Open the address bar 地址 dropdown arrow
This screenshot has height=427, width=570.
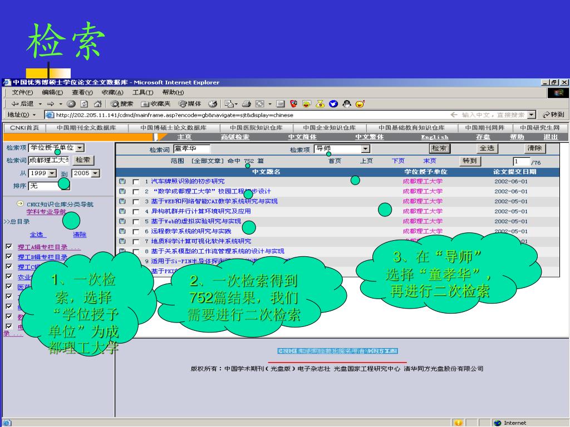click(35, 115)
